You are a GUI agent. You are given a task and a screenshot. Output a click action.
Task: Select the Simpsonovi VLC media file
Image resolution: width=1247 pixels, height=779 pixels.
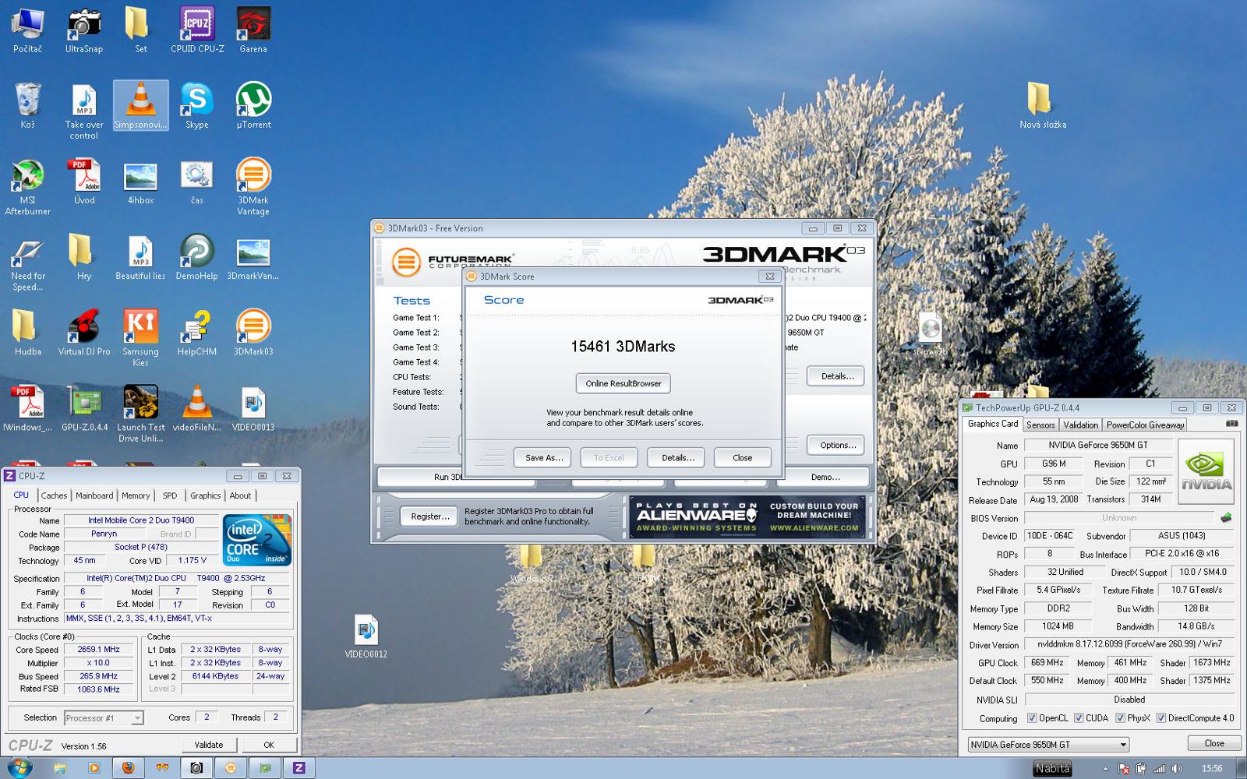[140, 106]
